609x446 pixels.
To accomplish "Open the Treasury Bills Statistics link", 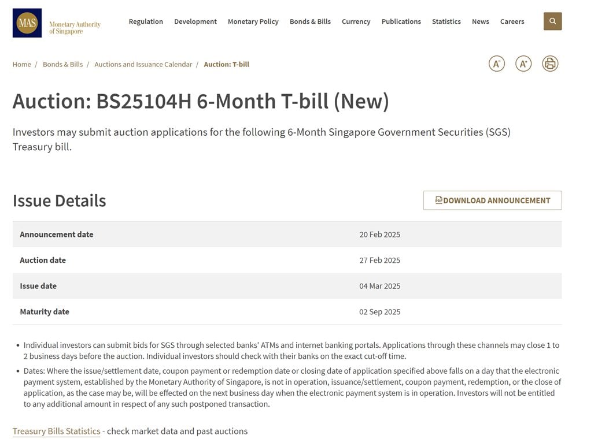I will coord(56,431).
